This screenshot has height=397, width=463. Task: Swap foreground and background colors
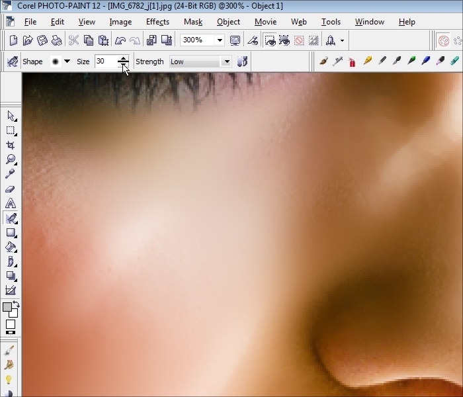16,304
